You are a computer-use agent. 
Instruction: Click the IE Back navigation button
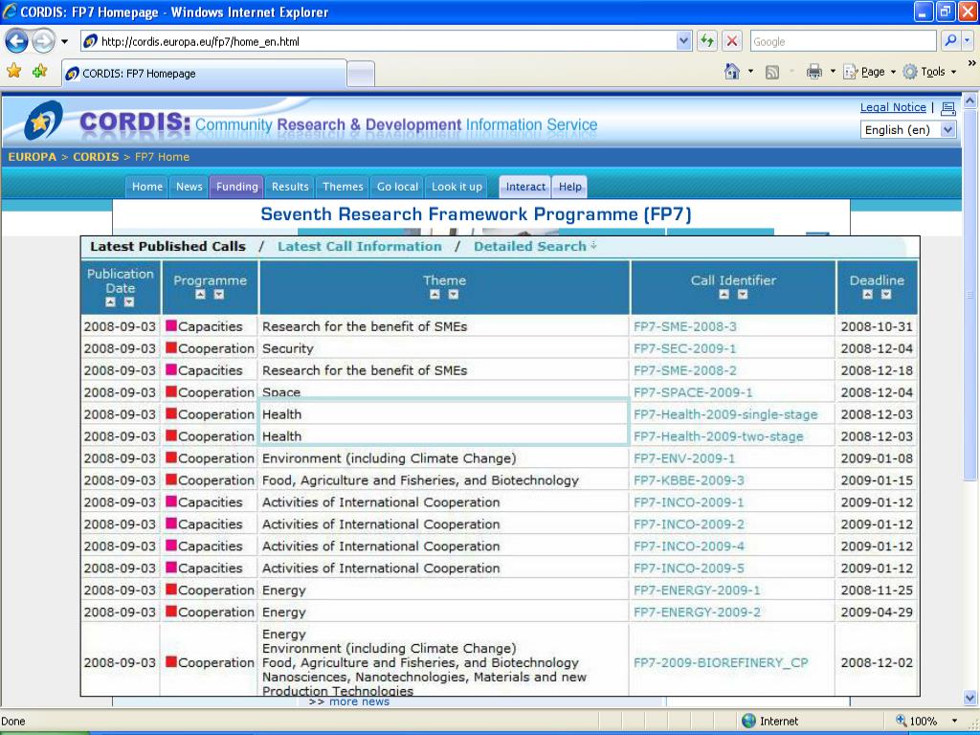coord(17,41)
